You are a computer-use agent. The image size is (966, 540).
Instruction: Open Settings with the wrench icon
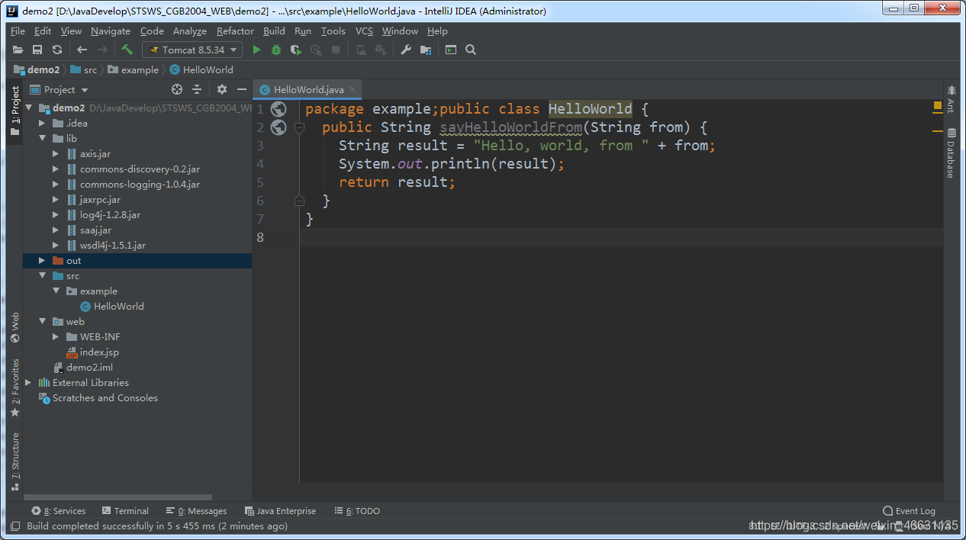[406, 50]
